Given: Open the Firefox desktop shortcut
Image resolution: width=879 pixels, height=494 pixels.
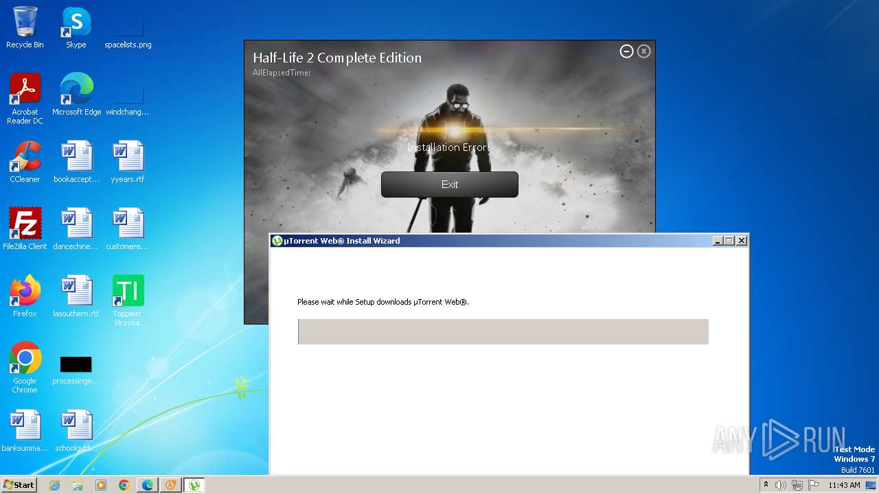Looking at the screenshot, I should [x=25, y=296].
